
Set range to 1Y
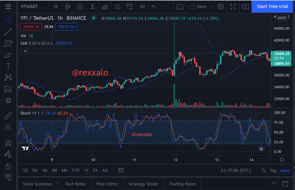(x=86, y=171)
